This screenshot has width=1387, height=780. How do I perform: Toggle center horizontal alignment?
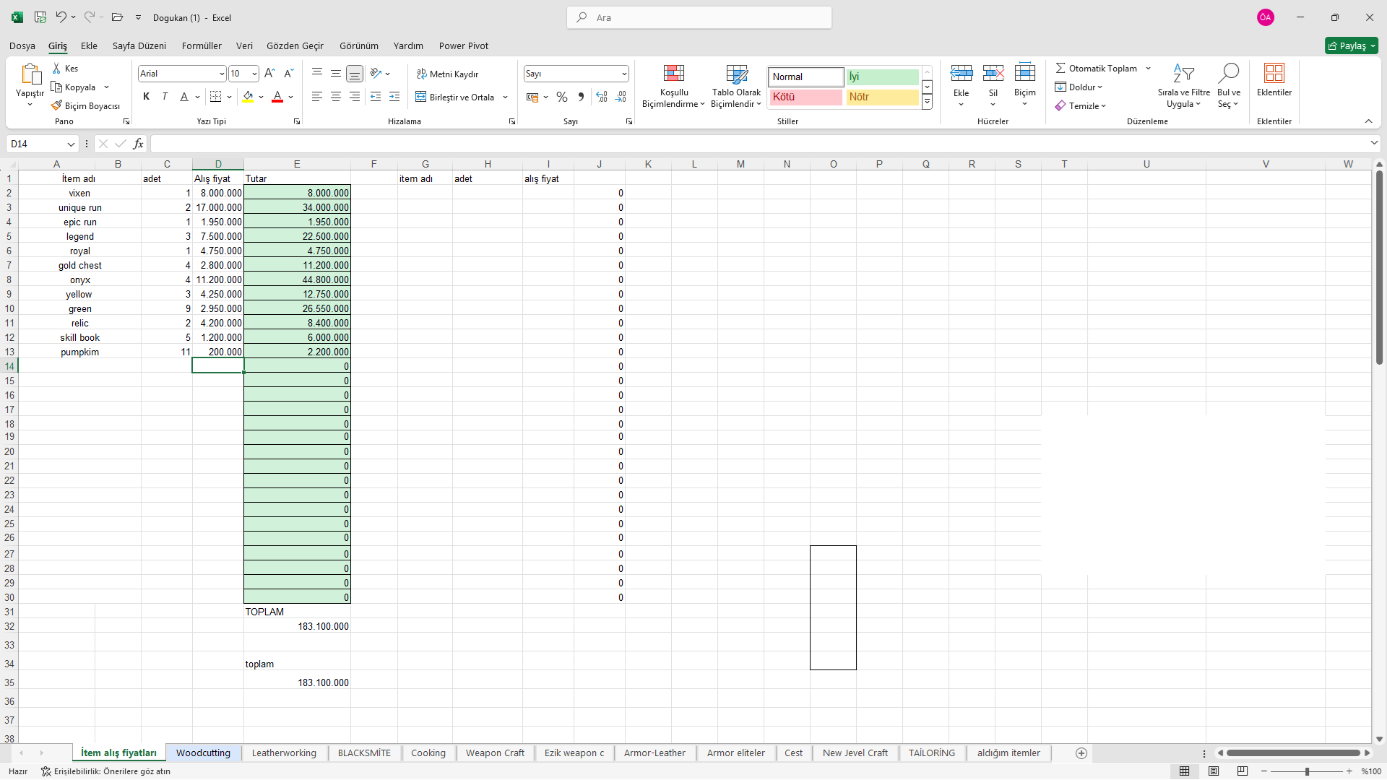(x=336, y=97)
